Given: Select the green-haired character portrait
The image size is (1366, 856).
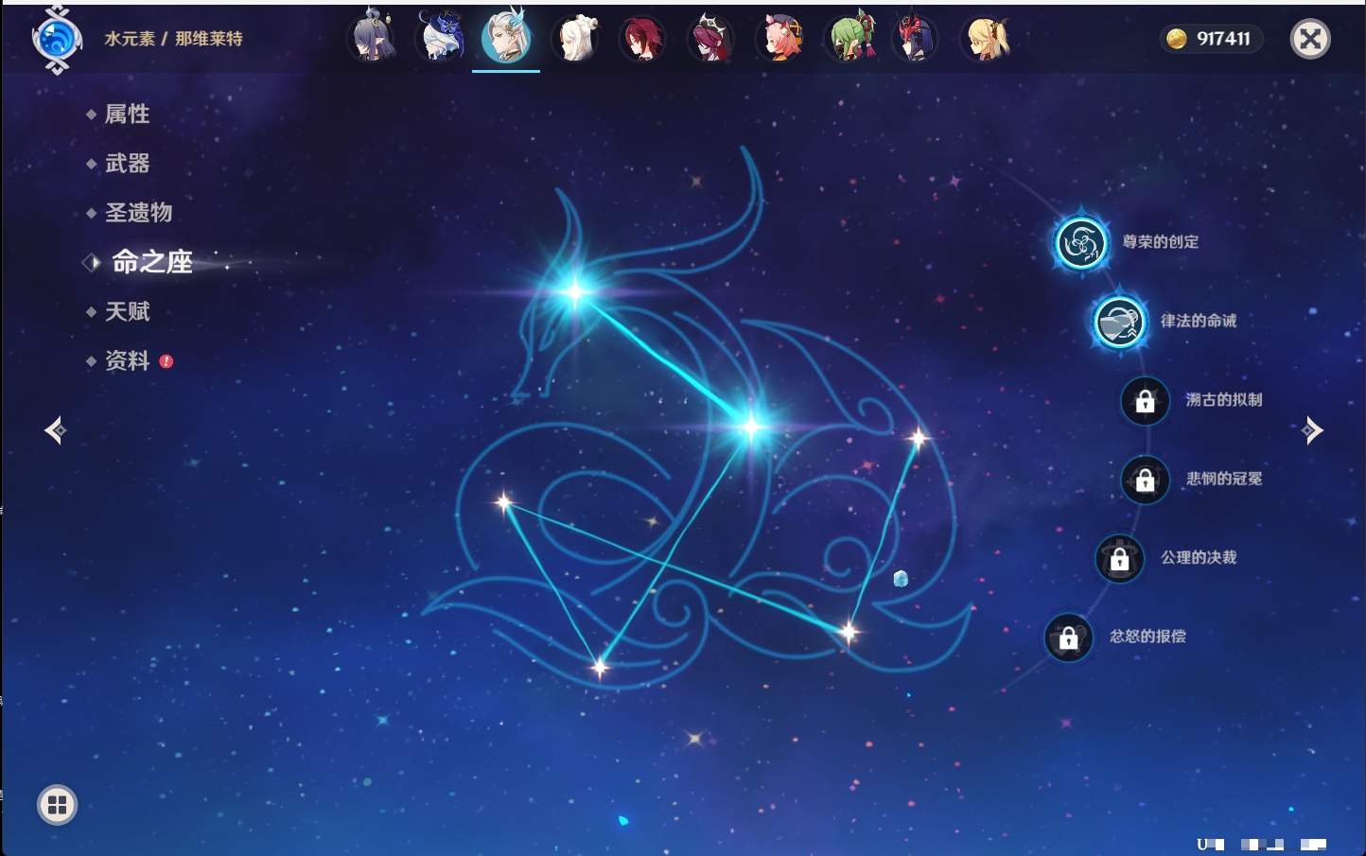Looking at the screenshot, I should [849, 39].
